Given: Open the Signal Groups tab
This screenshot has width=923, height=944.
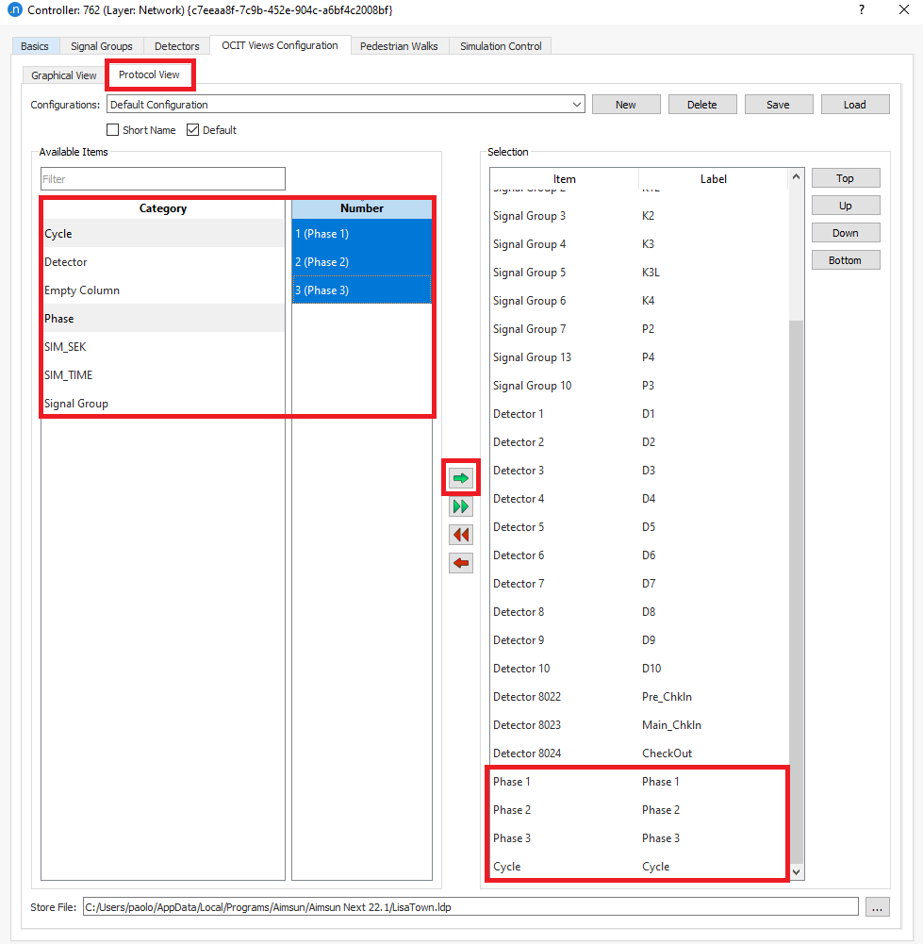Looking at the screenshot, I should tap(103, 46).
